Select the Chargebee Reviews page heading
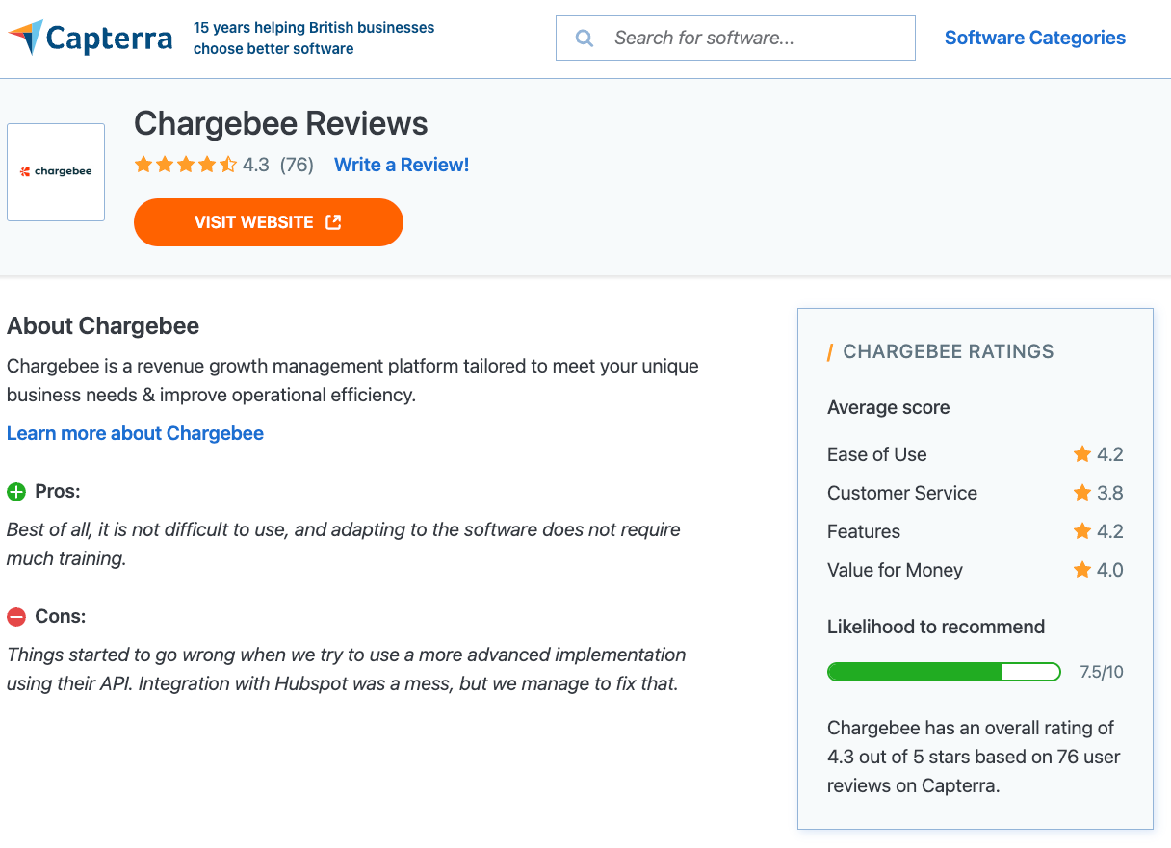The width and height of the screenshot is (1171, 848). pos(280,123)
